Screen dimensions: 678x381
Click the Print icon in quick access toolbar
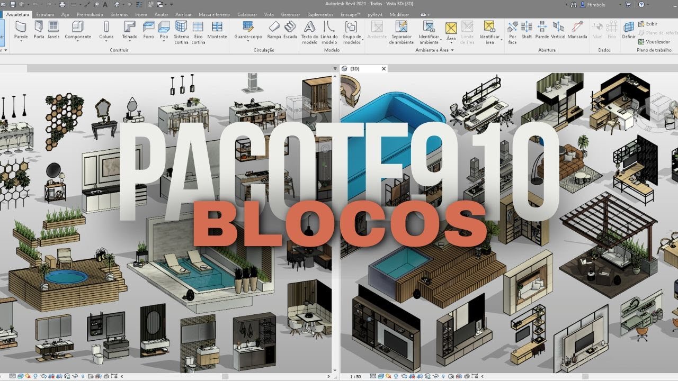[x=62, y=5]
